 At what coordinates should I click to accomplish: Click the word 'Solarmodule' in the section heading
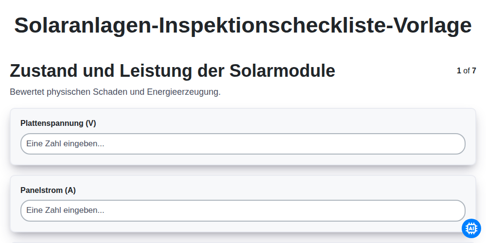point(282,70)
